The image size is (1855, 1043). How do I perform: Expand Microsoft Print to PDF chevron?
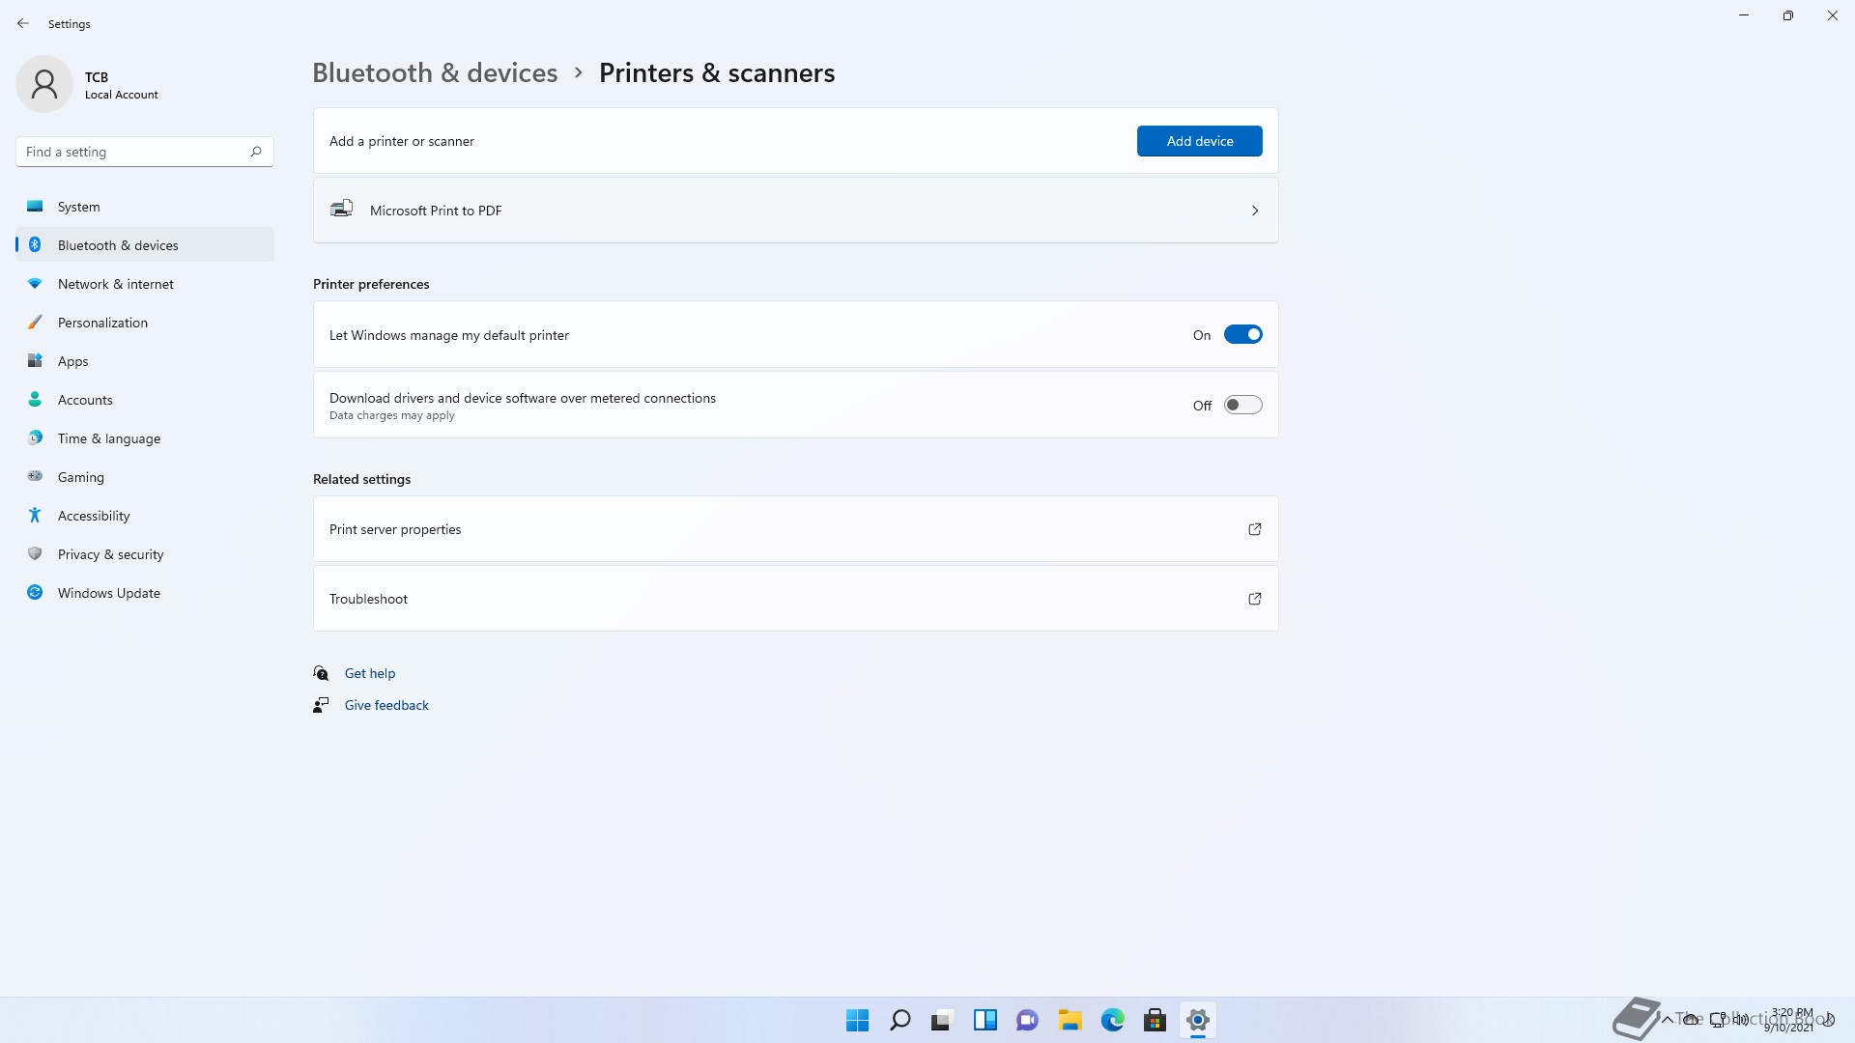(x=1255, y=211)
